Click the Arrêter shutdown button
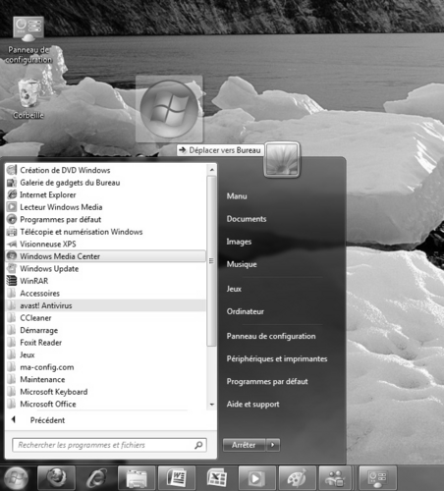 tap(244, 445)
